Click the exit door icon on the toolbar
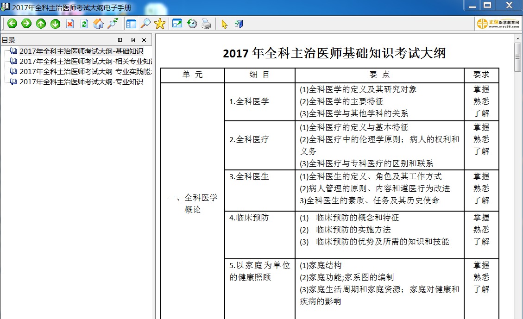The width and height of the screenshot is (523, 319). pyautogui.click(x=238, y=24)
